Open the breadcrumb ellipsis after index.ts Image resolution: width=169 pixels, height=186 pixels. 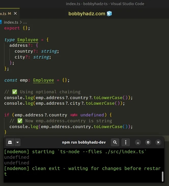tap(25, 22)
